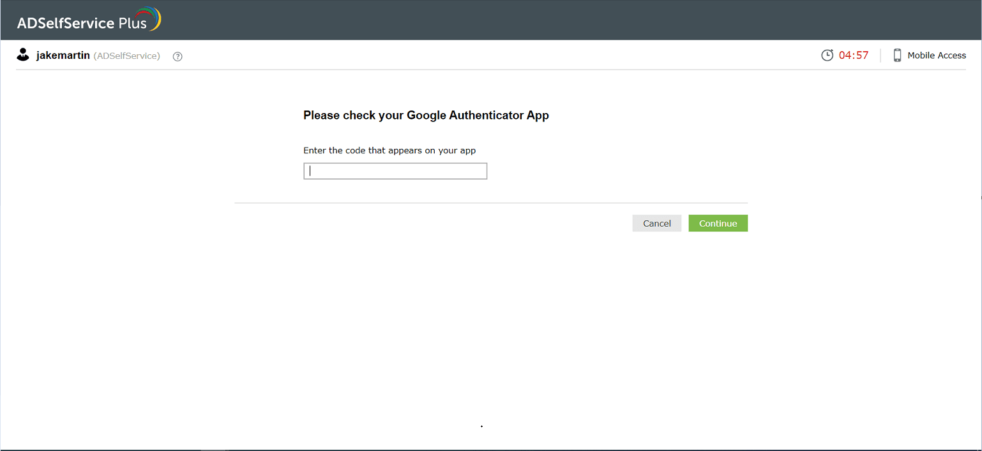Click the session timer clock icon
This screenshot has width=982, height=451.
[827, 55]
